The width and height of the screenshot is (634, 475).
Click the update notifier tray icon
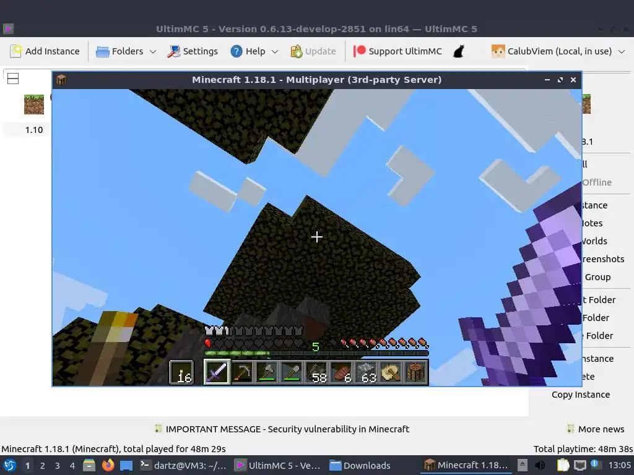[x=596, y=465]
